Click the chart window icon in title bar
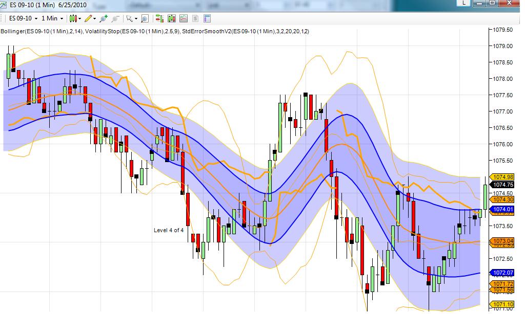The width and height of the screenshot is (525, 314). 3,5
